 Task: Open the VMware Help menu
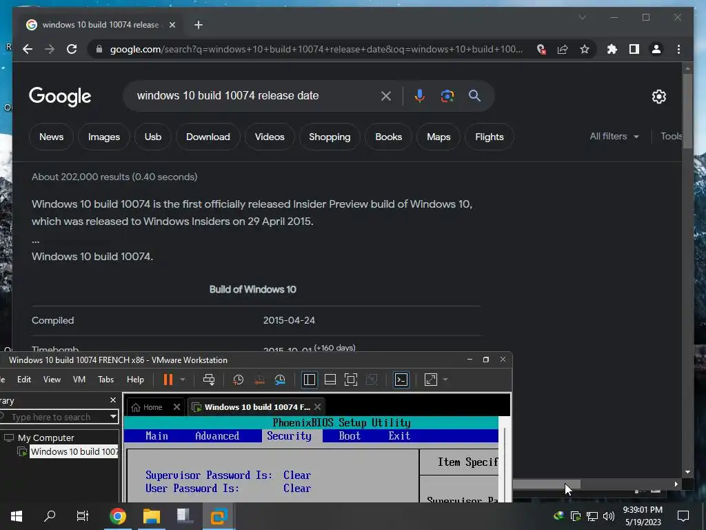coord(135,380)
